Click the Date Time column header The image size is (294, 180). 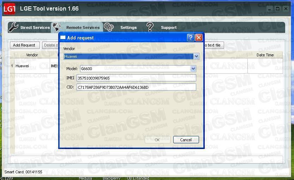click(265, 55)
